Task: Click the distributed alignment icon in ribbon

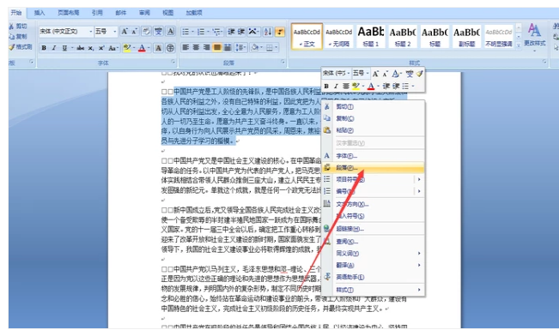Action: pyautogui.click(x=228, y=48)
